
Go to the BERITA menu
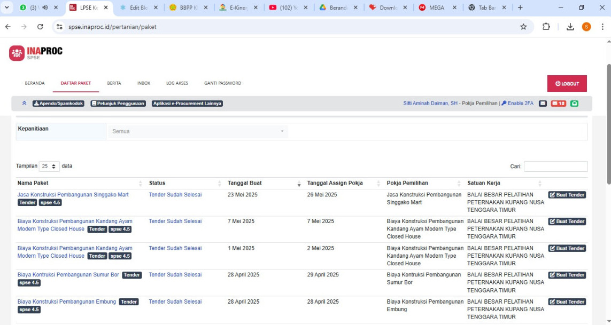point(114,83)
